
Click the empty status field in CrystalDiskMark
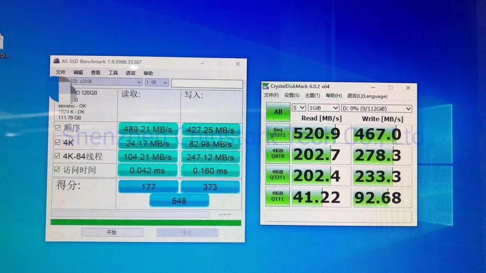339,216
